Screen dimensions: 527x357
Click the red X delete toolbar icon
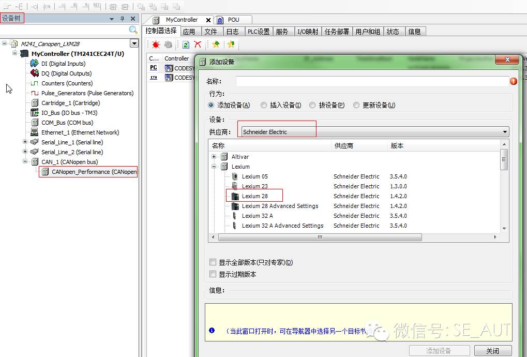click(x=198, y=44)
